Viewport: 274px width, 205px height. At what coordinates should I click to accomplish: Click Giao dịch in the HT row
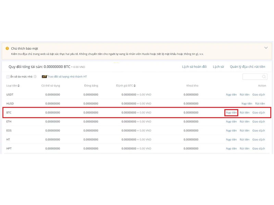[x=259, y=139]
